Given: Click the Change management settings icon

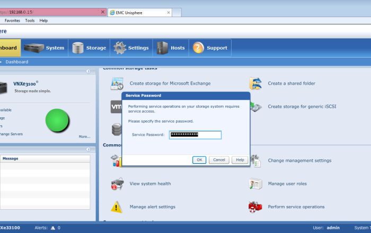Looking at the screenshot, I should (x=255, y=161).
